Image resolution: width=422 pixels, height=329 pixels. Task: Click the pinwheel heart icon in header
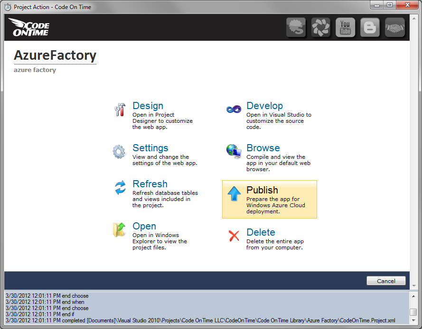[x=320, y=27]
